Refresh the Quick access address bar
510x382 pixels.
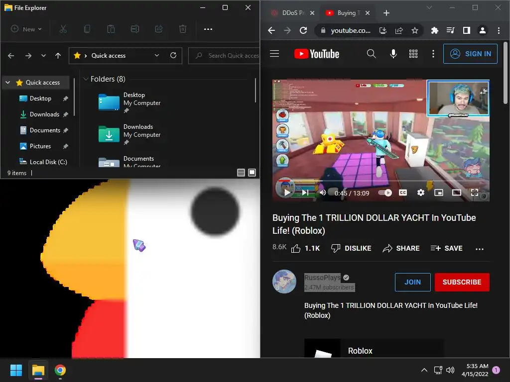173,55
